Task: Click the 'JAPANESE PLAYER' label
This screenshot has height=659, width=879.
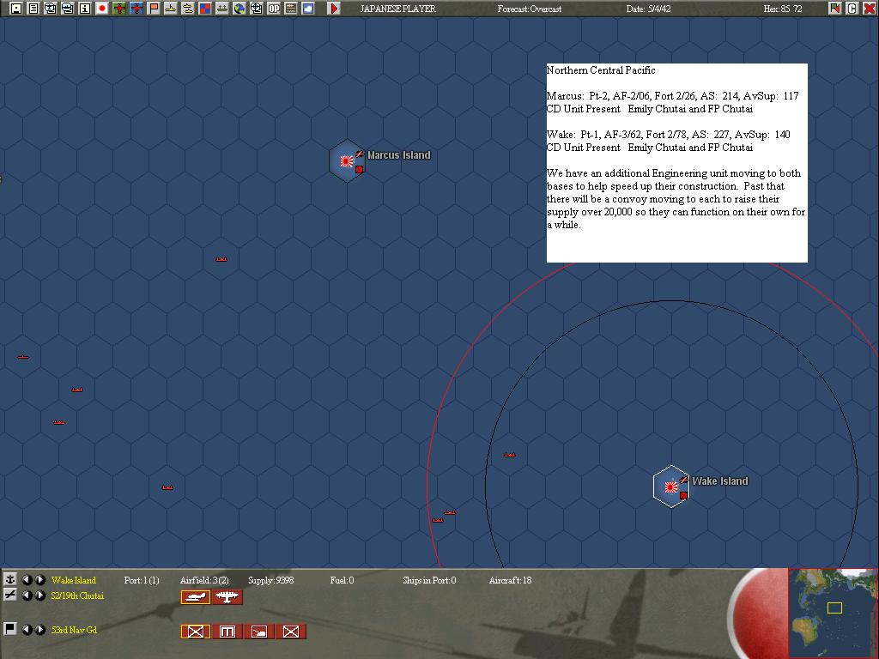Action: coord(398,9)
